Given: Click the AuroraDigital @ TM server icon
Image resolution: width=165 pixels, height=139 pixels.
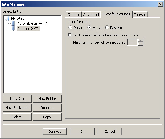Looking at the screenshot, I should [13, 23].
